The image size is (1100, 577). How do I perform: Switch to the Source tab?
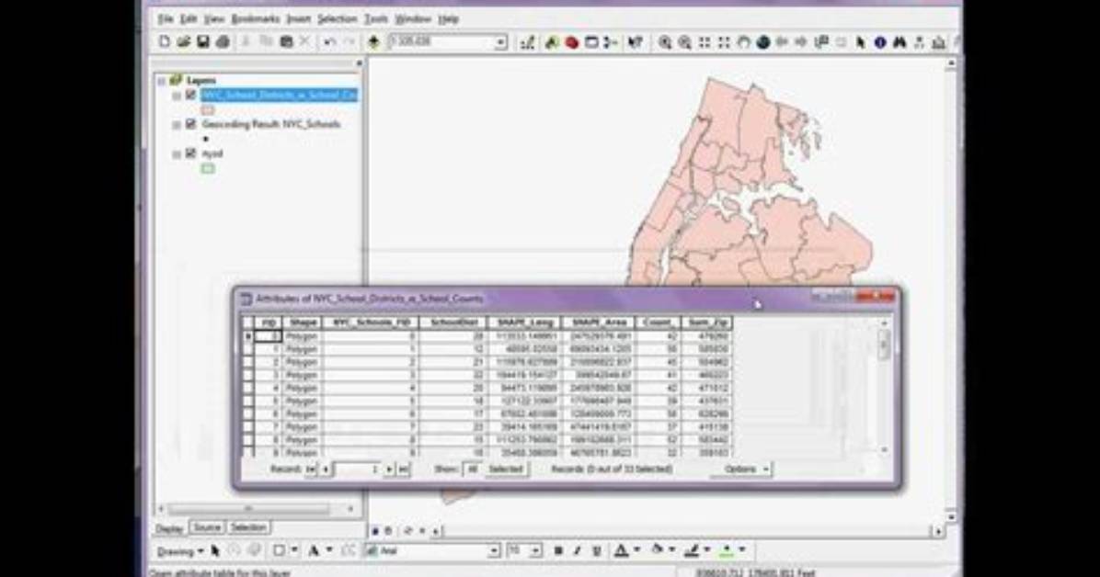click(x=207, y=527)
